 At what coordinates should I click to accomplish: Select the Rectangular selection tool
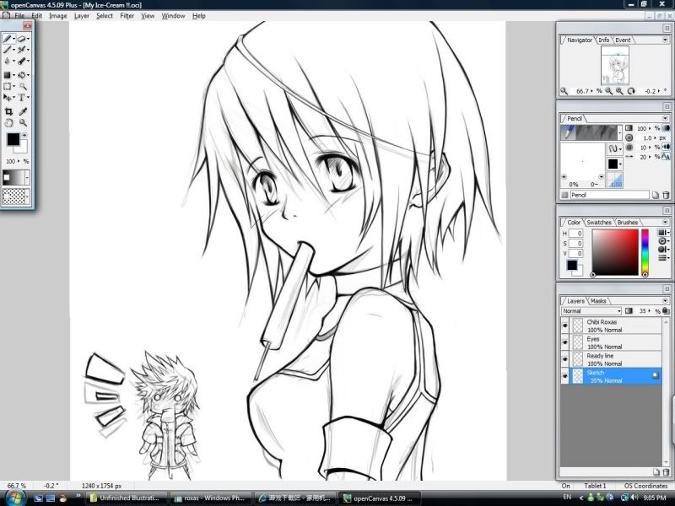(8, 86)
